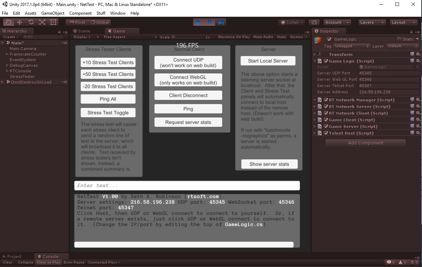Switch to the Scene tab
Viewport: 422px width, 267px height.
tap(82, 31)
